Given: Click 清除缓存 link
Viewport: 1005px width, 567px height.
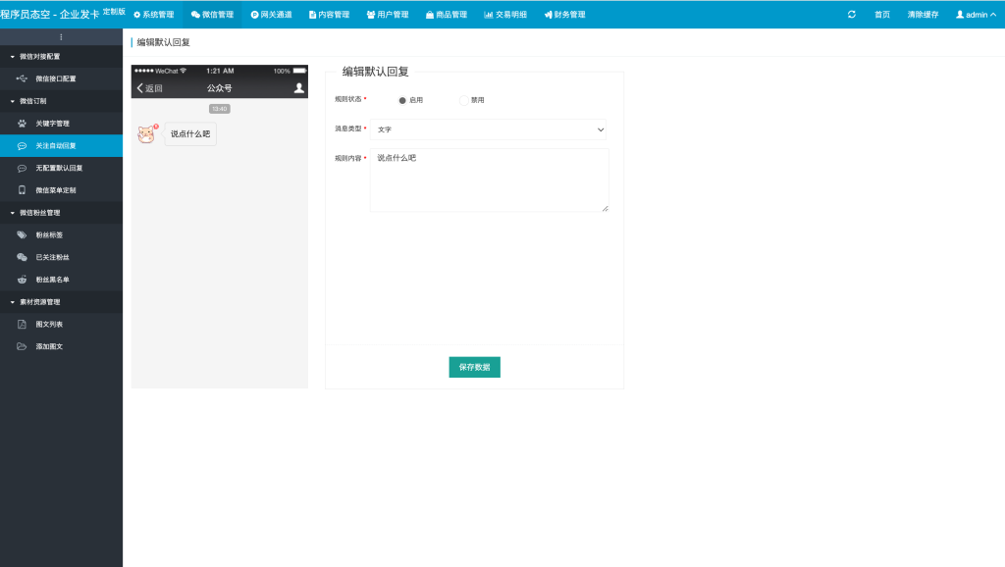Looking at the screenshot, I should click(x=923, y=14).
